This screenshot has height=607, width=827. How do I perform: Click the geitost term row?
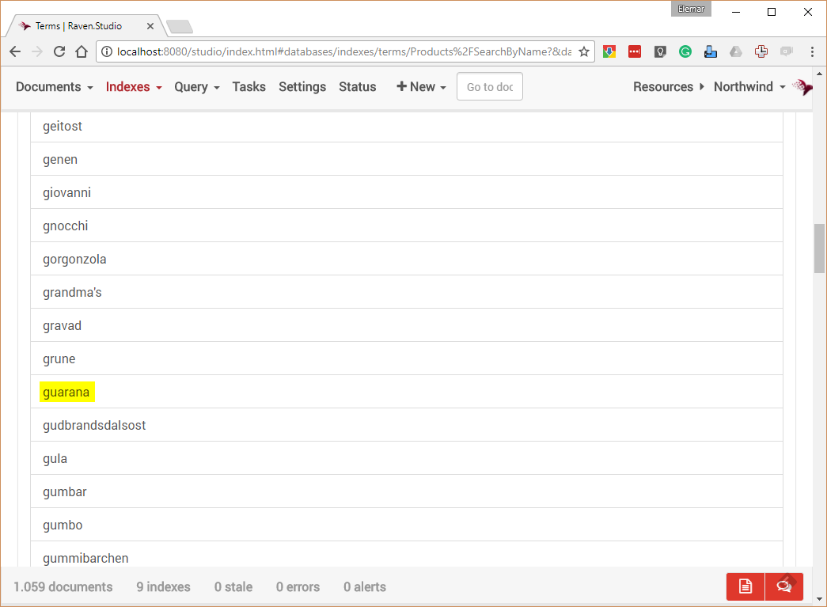pyautogui.click(x=407, y=127)
